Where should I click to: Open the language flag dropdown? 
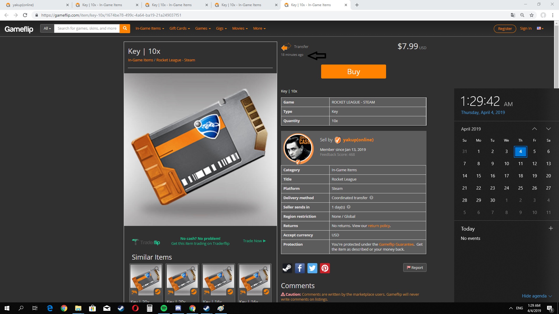[x=540, y=28]
